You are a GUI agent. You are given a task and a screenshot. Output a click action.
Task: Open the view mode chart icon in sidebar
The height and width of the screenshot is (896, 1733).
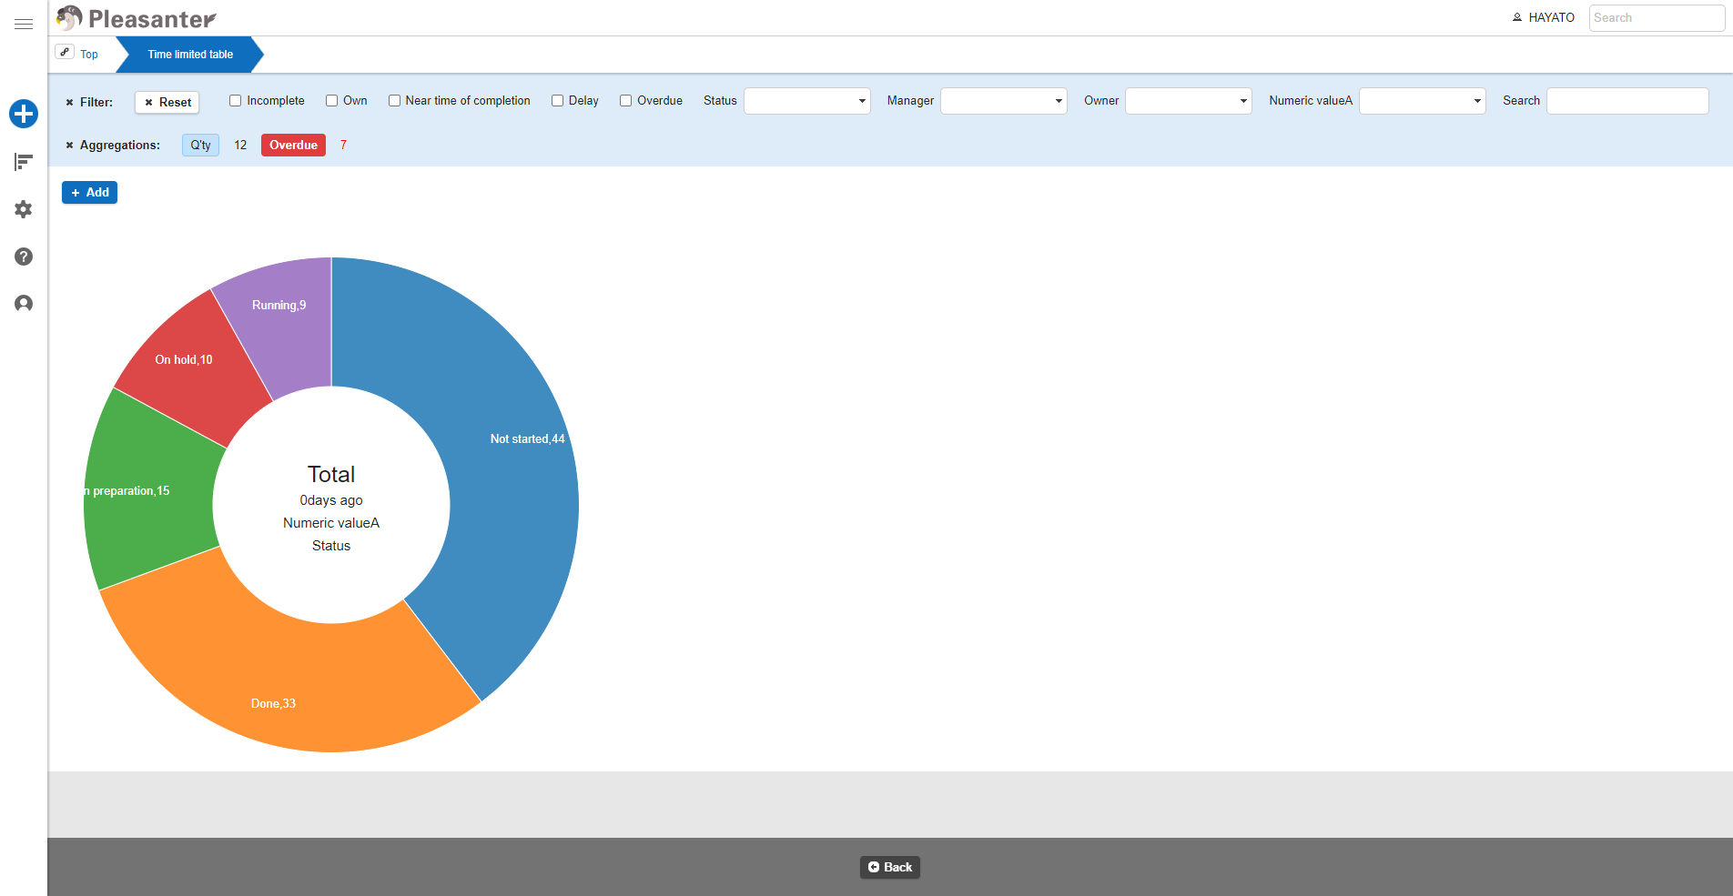coord(24,162)
